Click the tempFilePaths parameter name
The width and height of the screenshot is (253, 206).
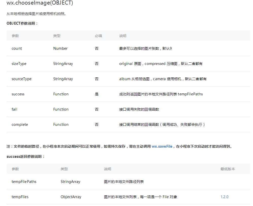[24, 181]
